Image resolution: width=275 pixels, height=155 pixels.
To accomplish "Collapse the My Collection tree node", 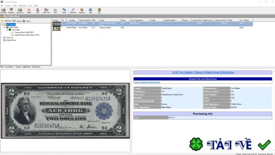I will tap(2, 24).
